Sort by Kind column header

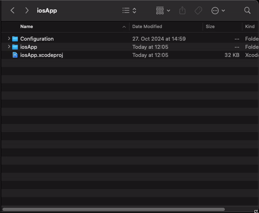coord(250,27)
